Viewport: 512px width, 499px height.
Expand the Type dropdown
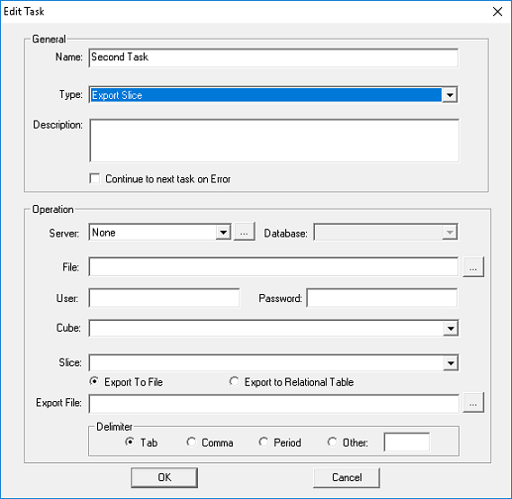coord(450,95)
